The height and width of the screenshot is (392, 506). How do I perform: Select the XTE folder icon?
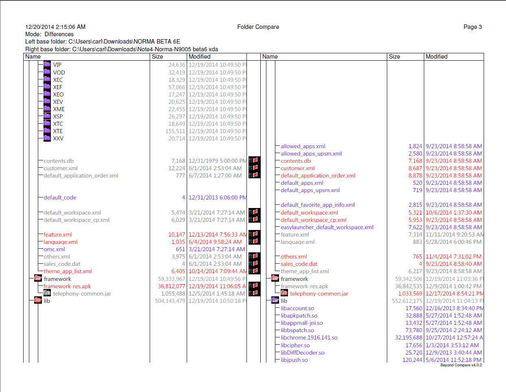[47, 131]
